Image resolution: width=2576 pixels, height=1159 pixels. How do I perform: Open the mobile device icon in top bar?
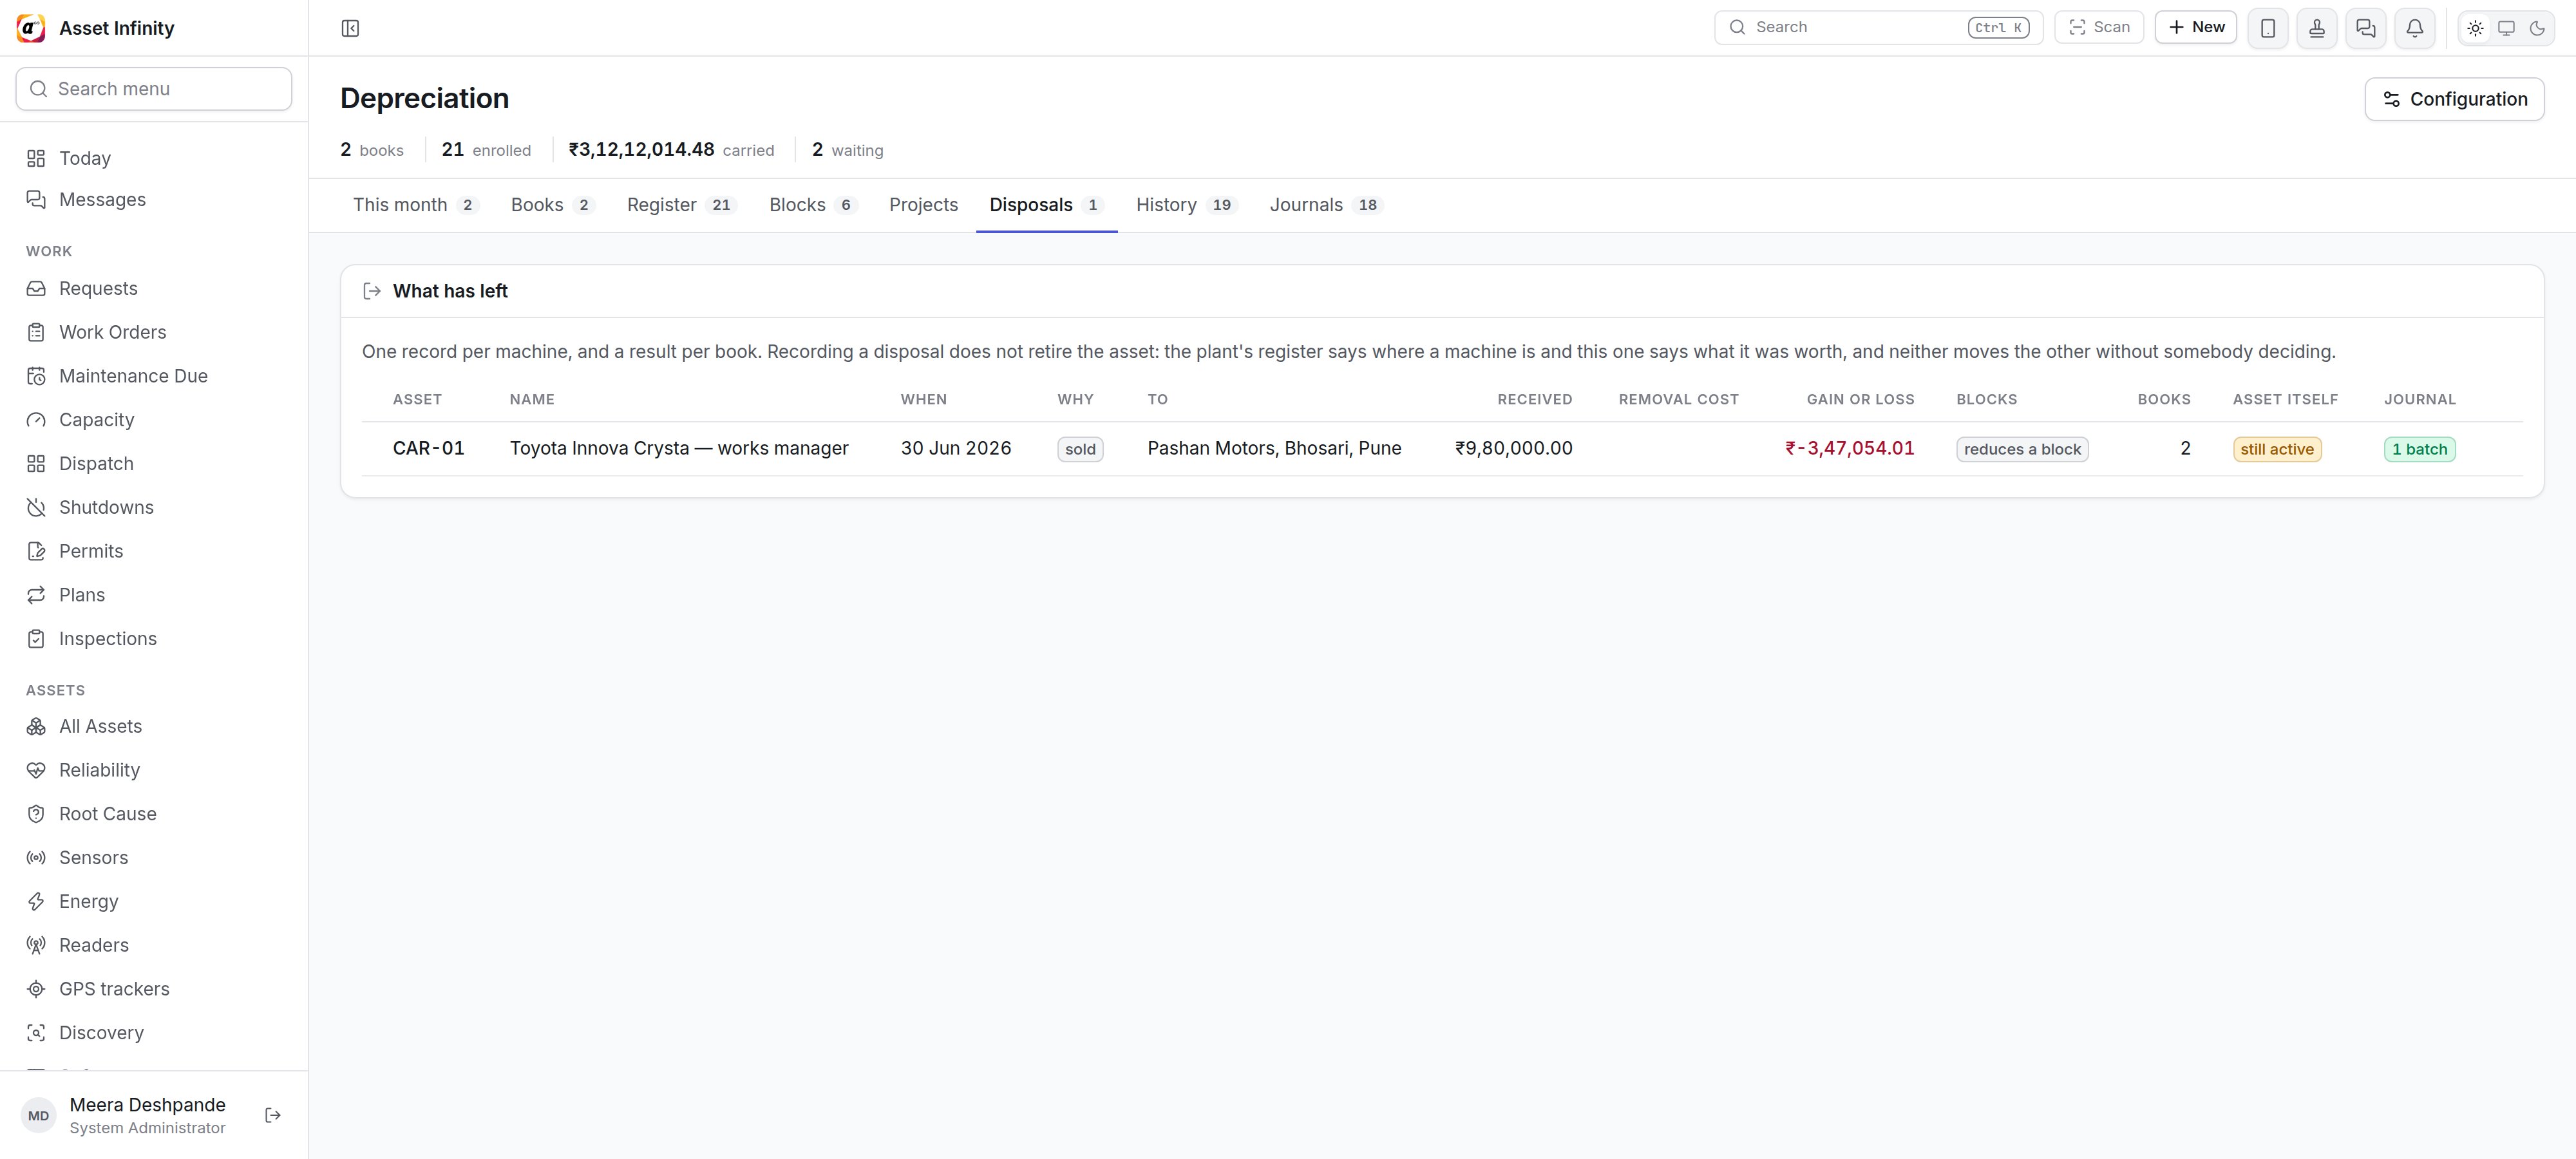2268,28
